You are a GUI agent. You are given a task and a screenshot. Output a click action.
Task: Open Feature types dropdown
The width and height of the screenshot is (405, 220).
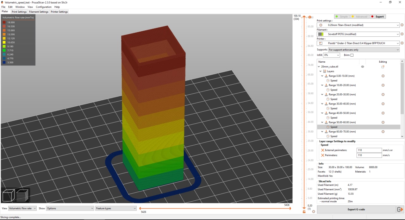tap(116, 208)
